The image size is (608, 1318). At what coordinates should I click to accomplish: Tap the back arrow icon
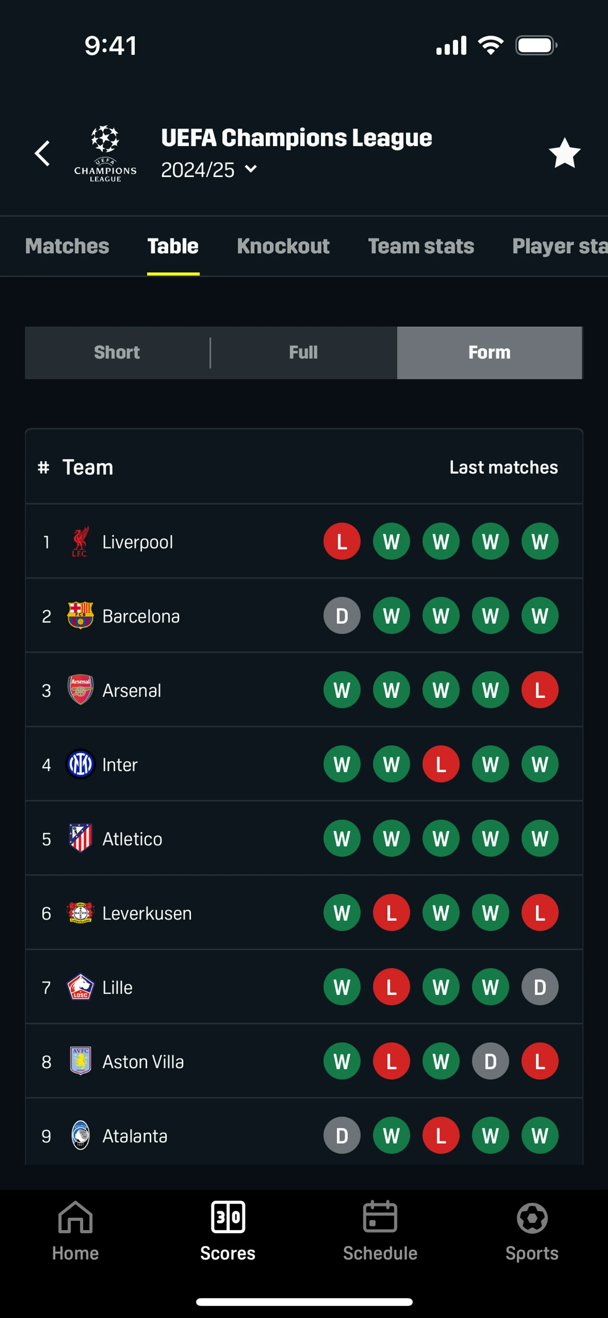coord(42,154)
